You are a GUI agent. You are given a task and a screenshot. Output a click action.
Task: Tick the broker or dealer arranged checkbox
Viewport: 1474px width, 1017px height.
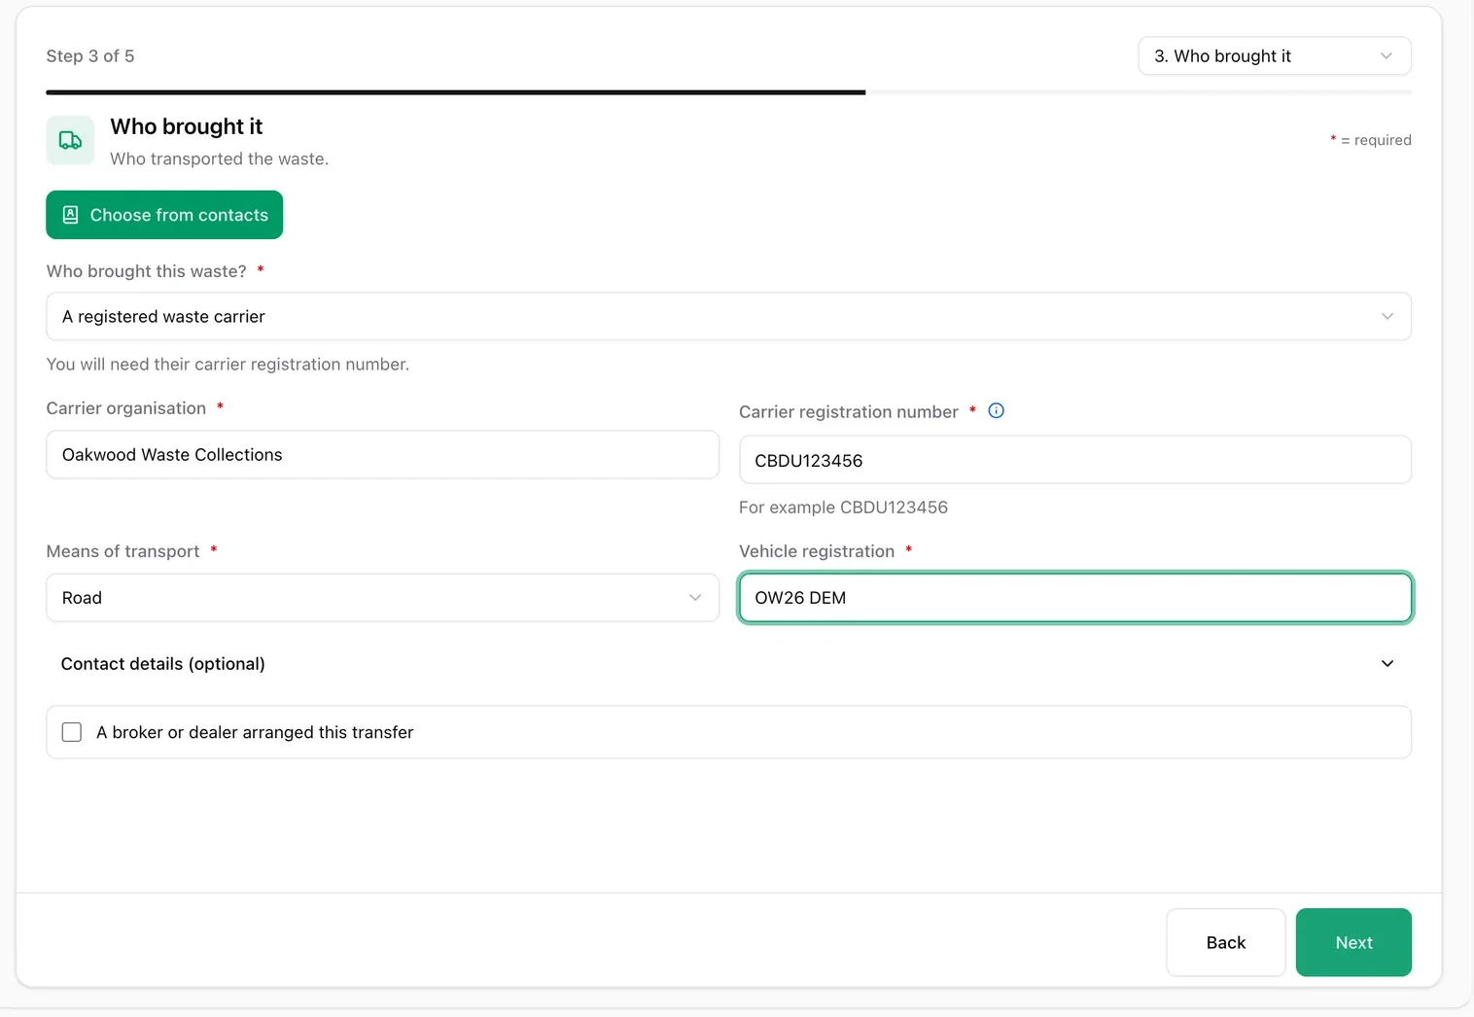(72, 732)
